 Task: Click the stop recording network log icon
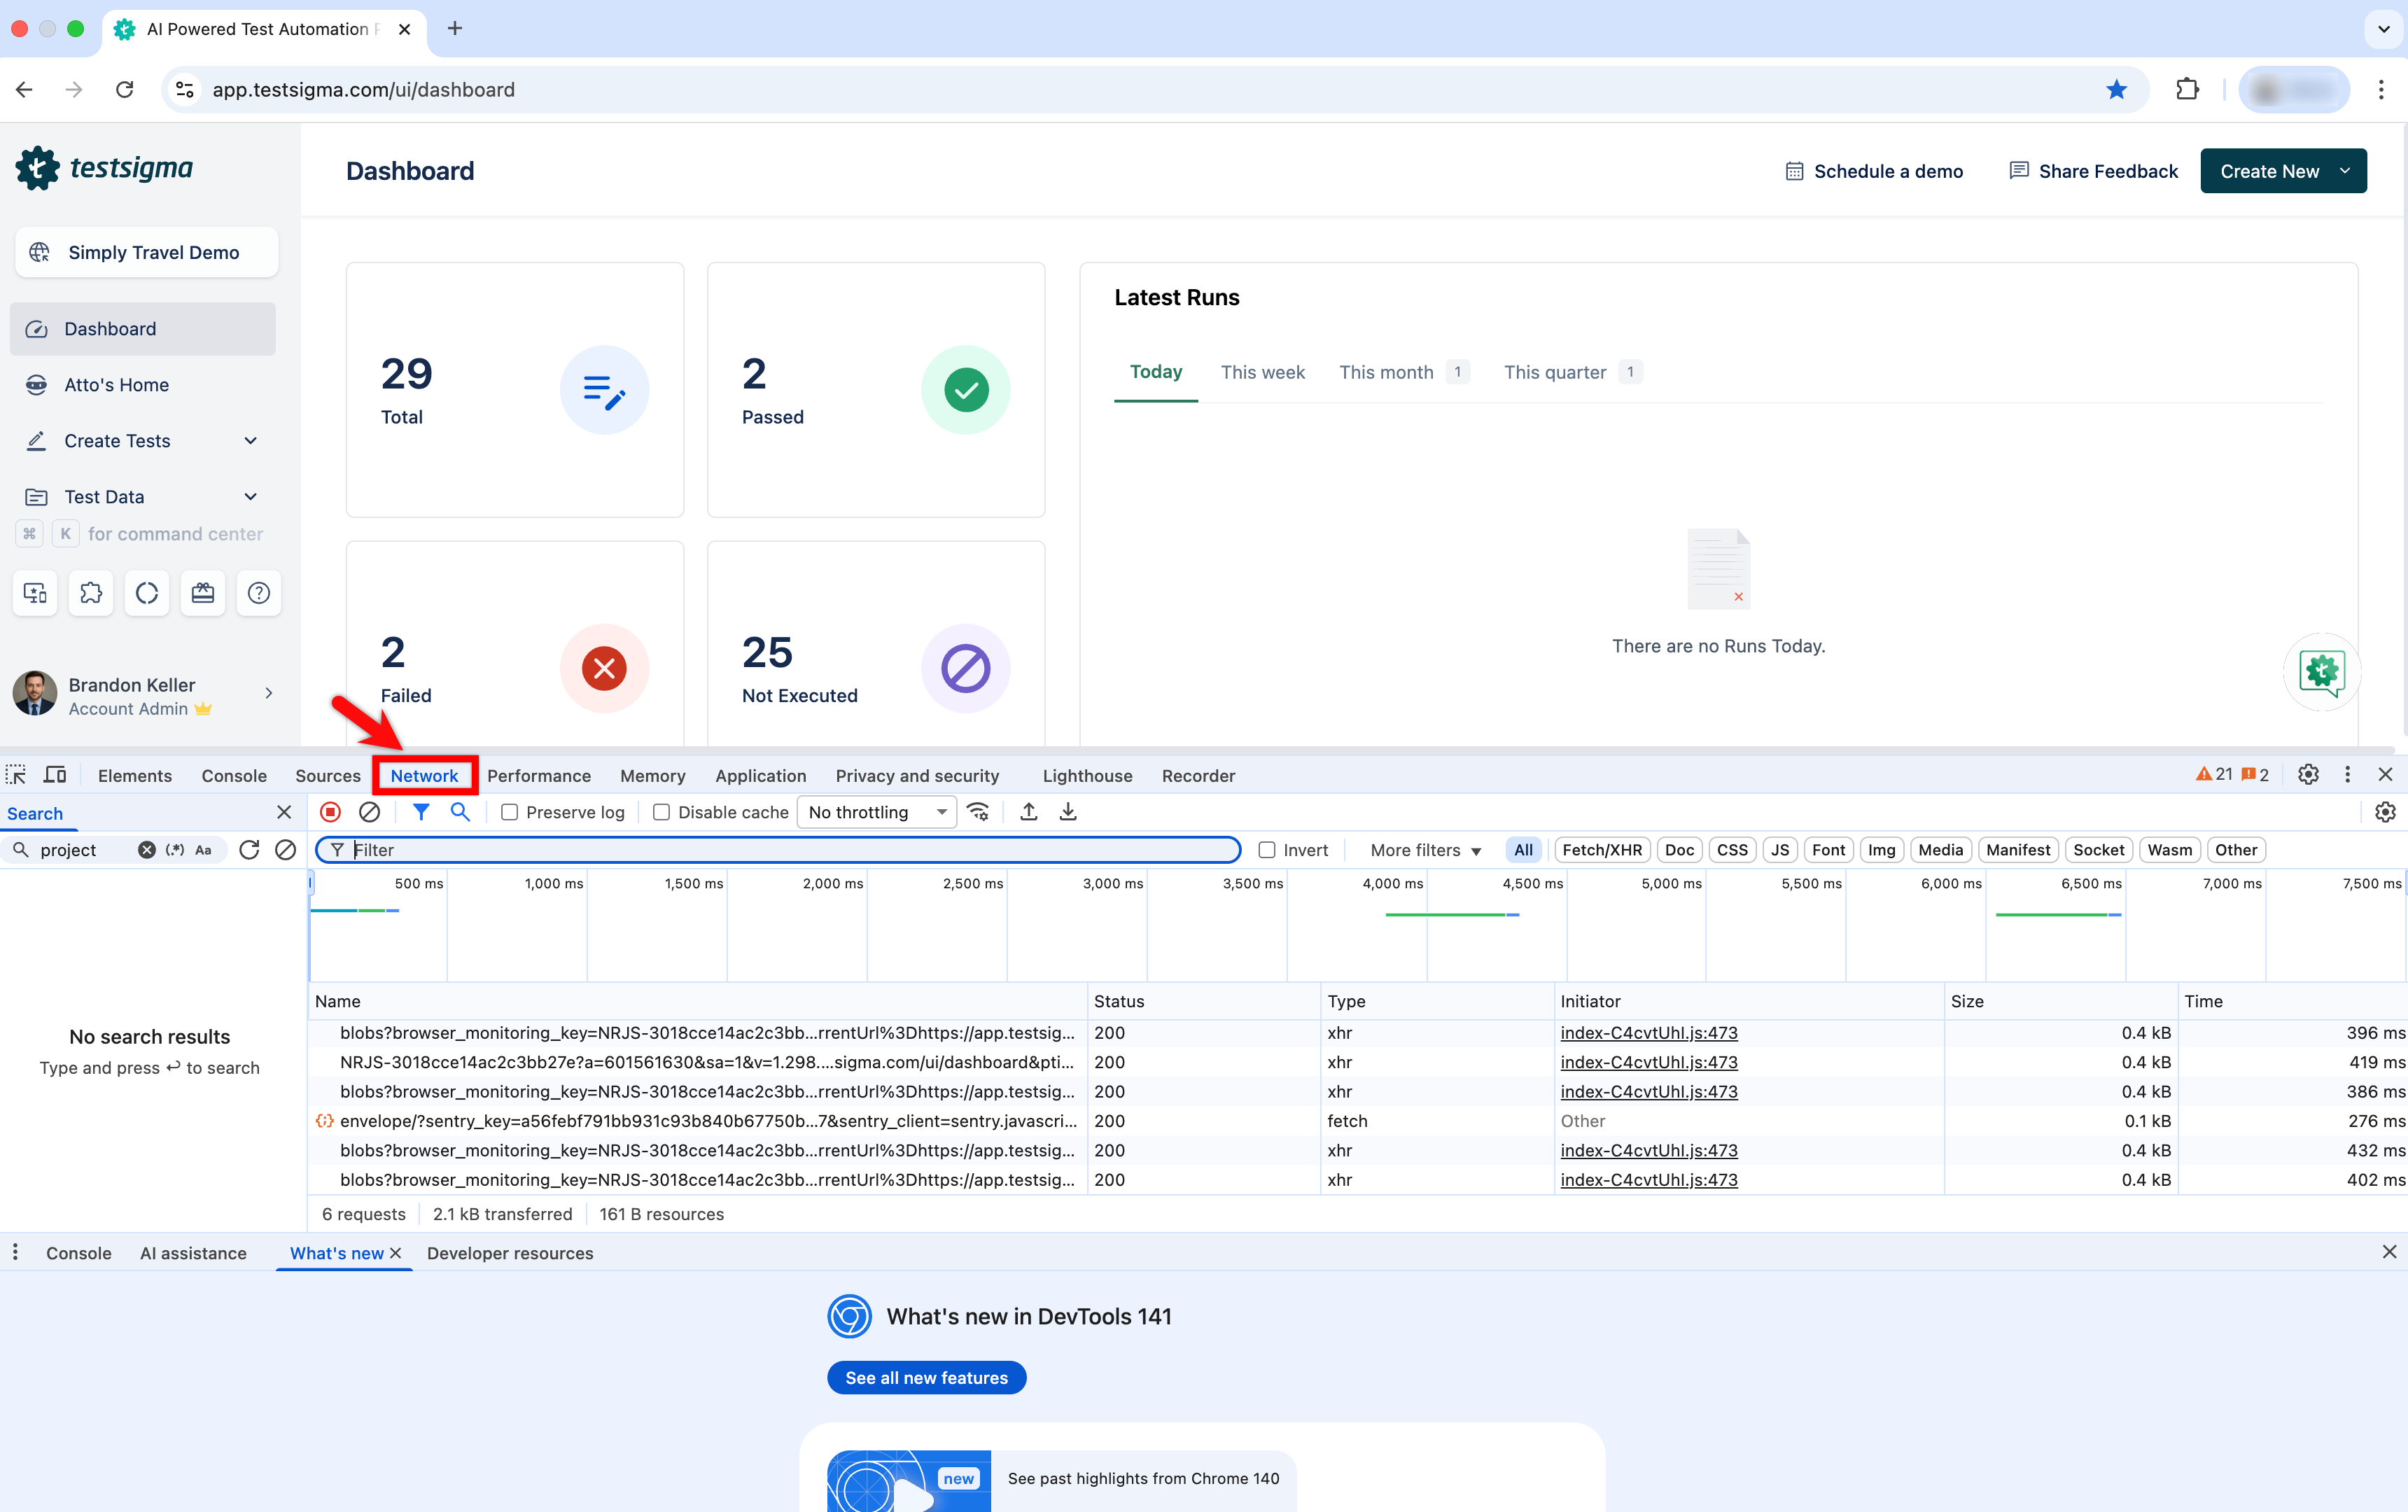coord(330,812)
